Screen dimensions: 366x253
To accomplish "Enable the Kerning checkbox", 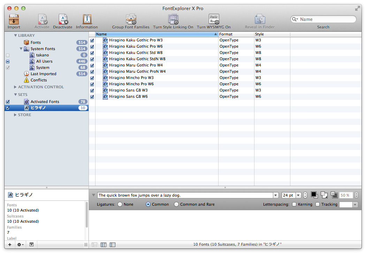I will click(x=294, y=204).
